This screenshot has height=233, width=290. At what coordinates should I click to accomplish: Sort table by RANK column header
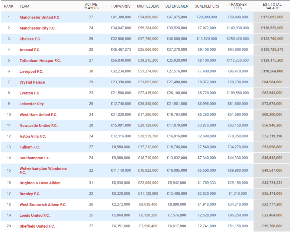(x=9, y=6)
